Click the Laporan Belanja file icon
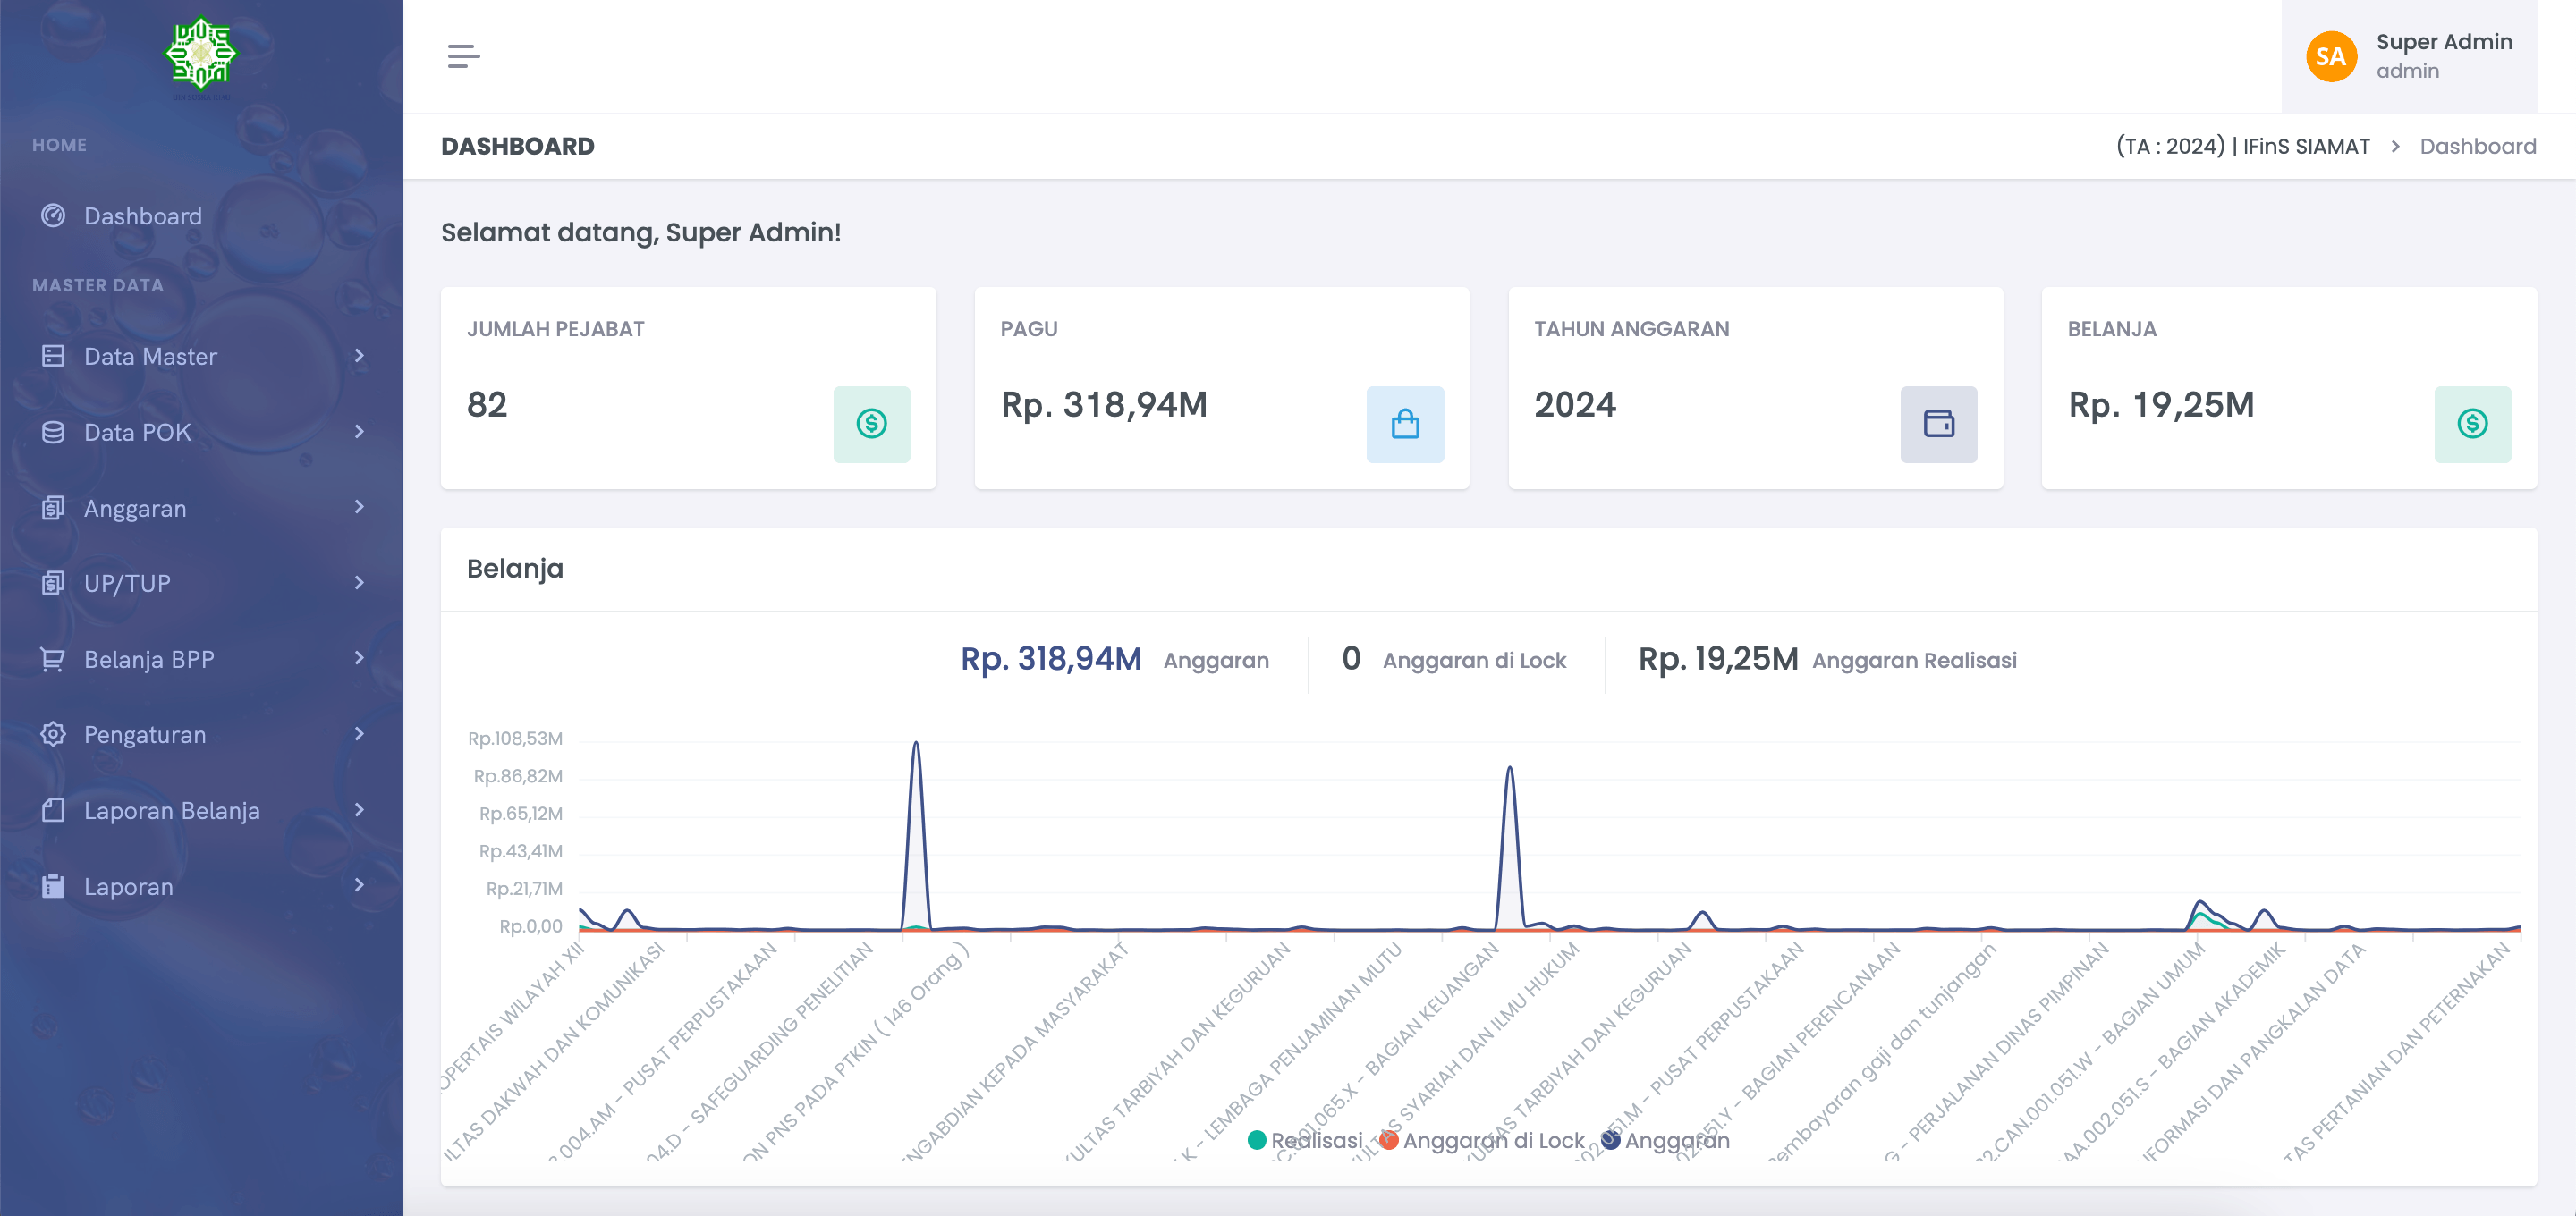The image size is (2576, 1216). coord(53,810)
